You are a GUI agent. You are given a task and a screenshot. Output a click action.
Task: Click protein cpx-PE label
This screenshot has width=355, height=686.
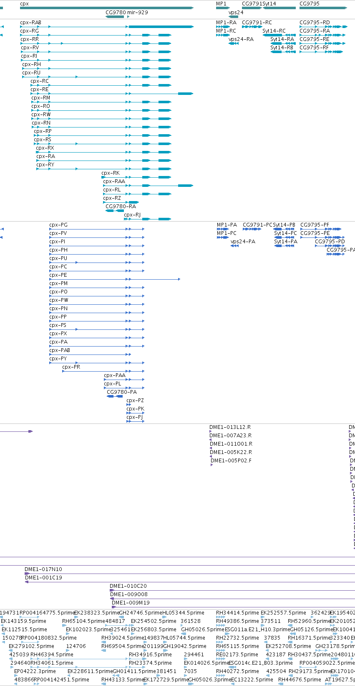click(x=58, y=275)
